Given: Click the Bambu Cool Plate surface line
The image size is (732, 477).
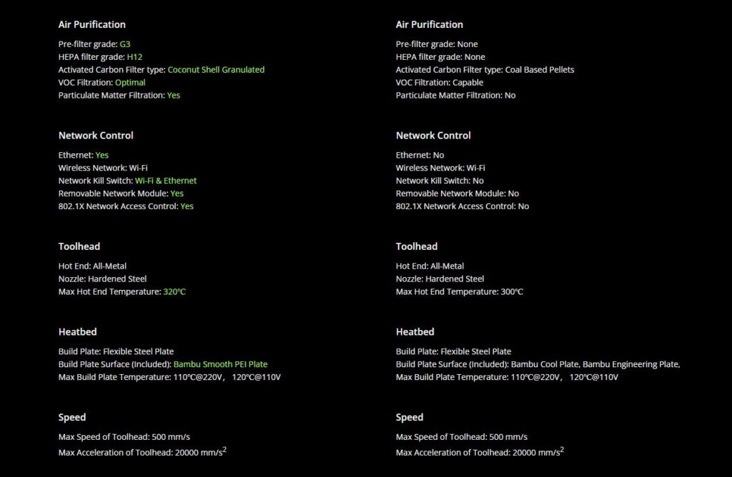Looking at the screenshot, I should pyautogui.click(x=538, y=364).
